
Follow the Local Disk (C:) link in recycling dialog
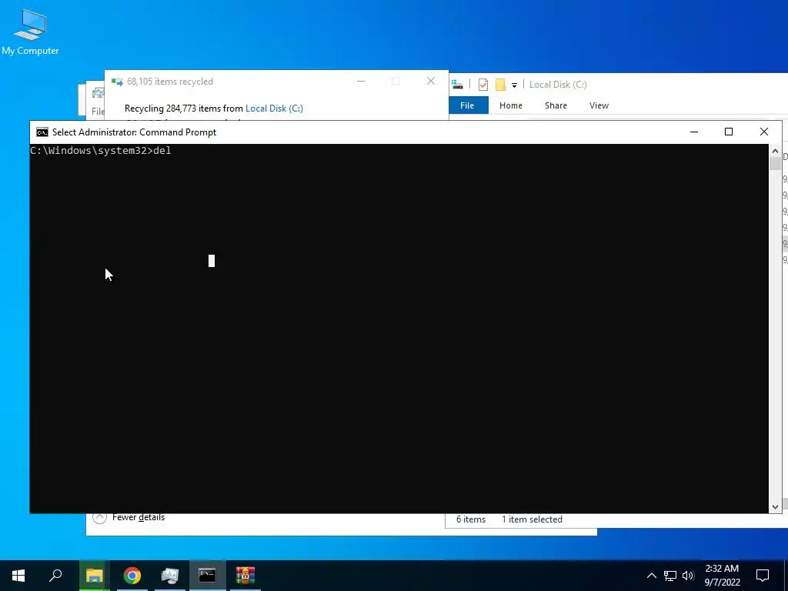(274, 108)
